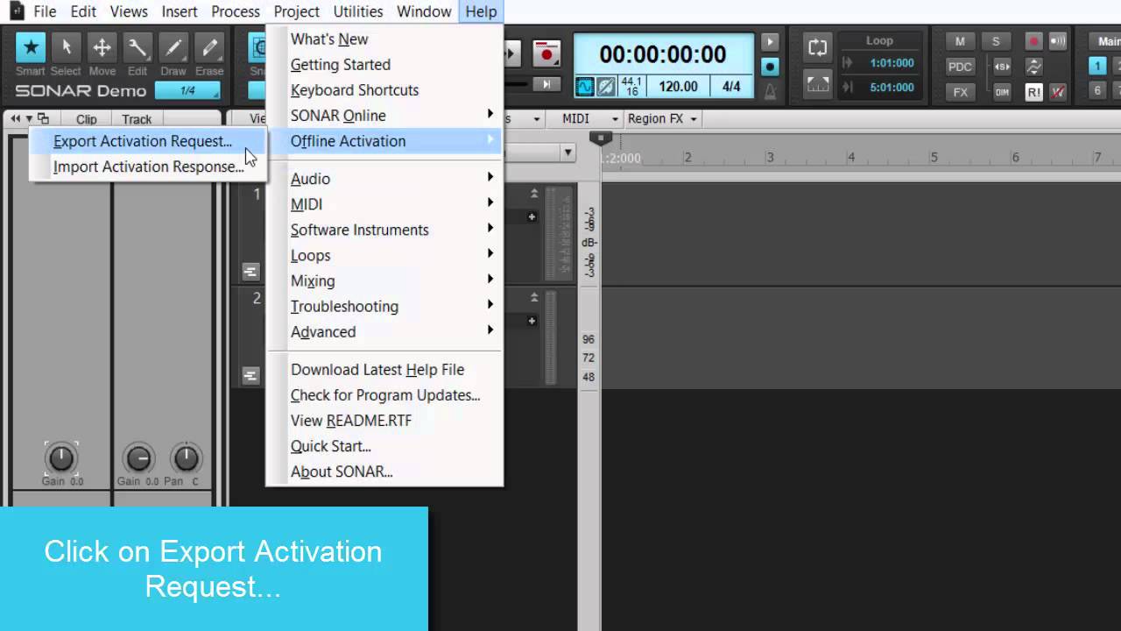Click the small play button beside time display
Viewport: 1121px width, 631px height.
tap(770, 42)
